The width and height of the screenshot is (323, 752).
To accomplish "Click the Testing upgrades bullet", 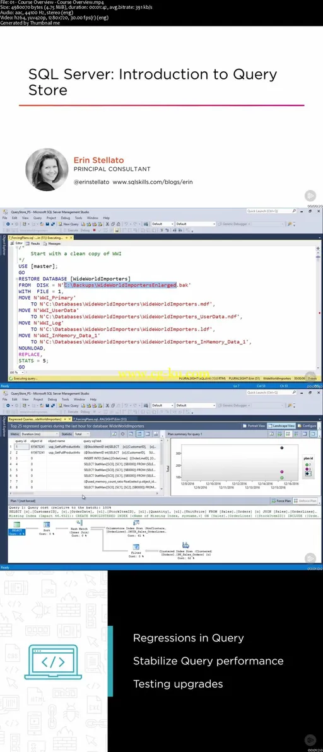I will (x=178, y=684).
